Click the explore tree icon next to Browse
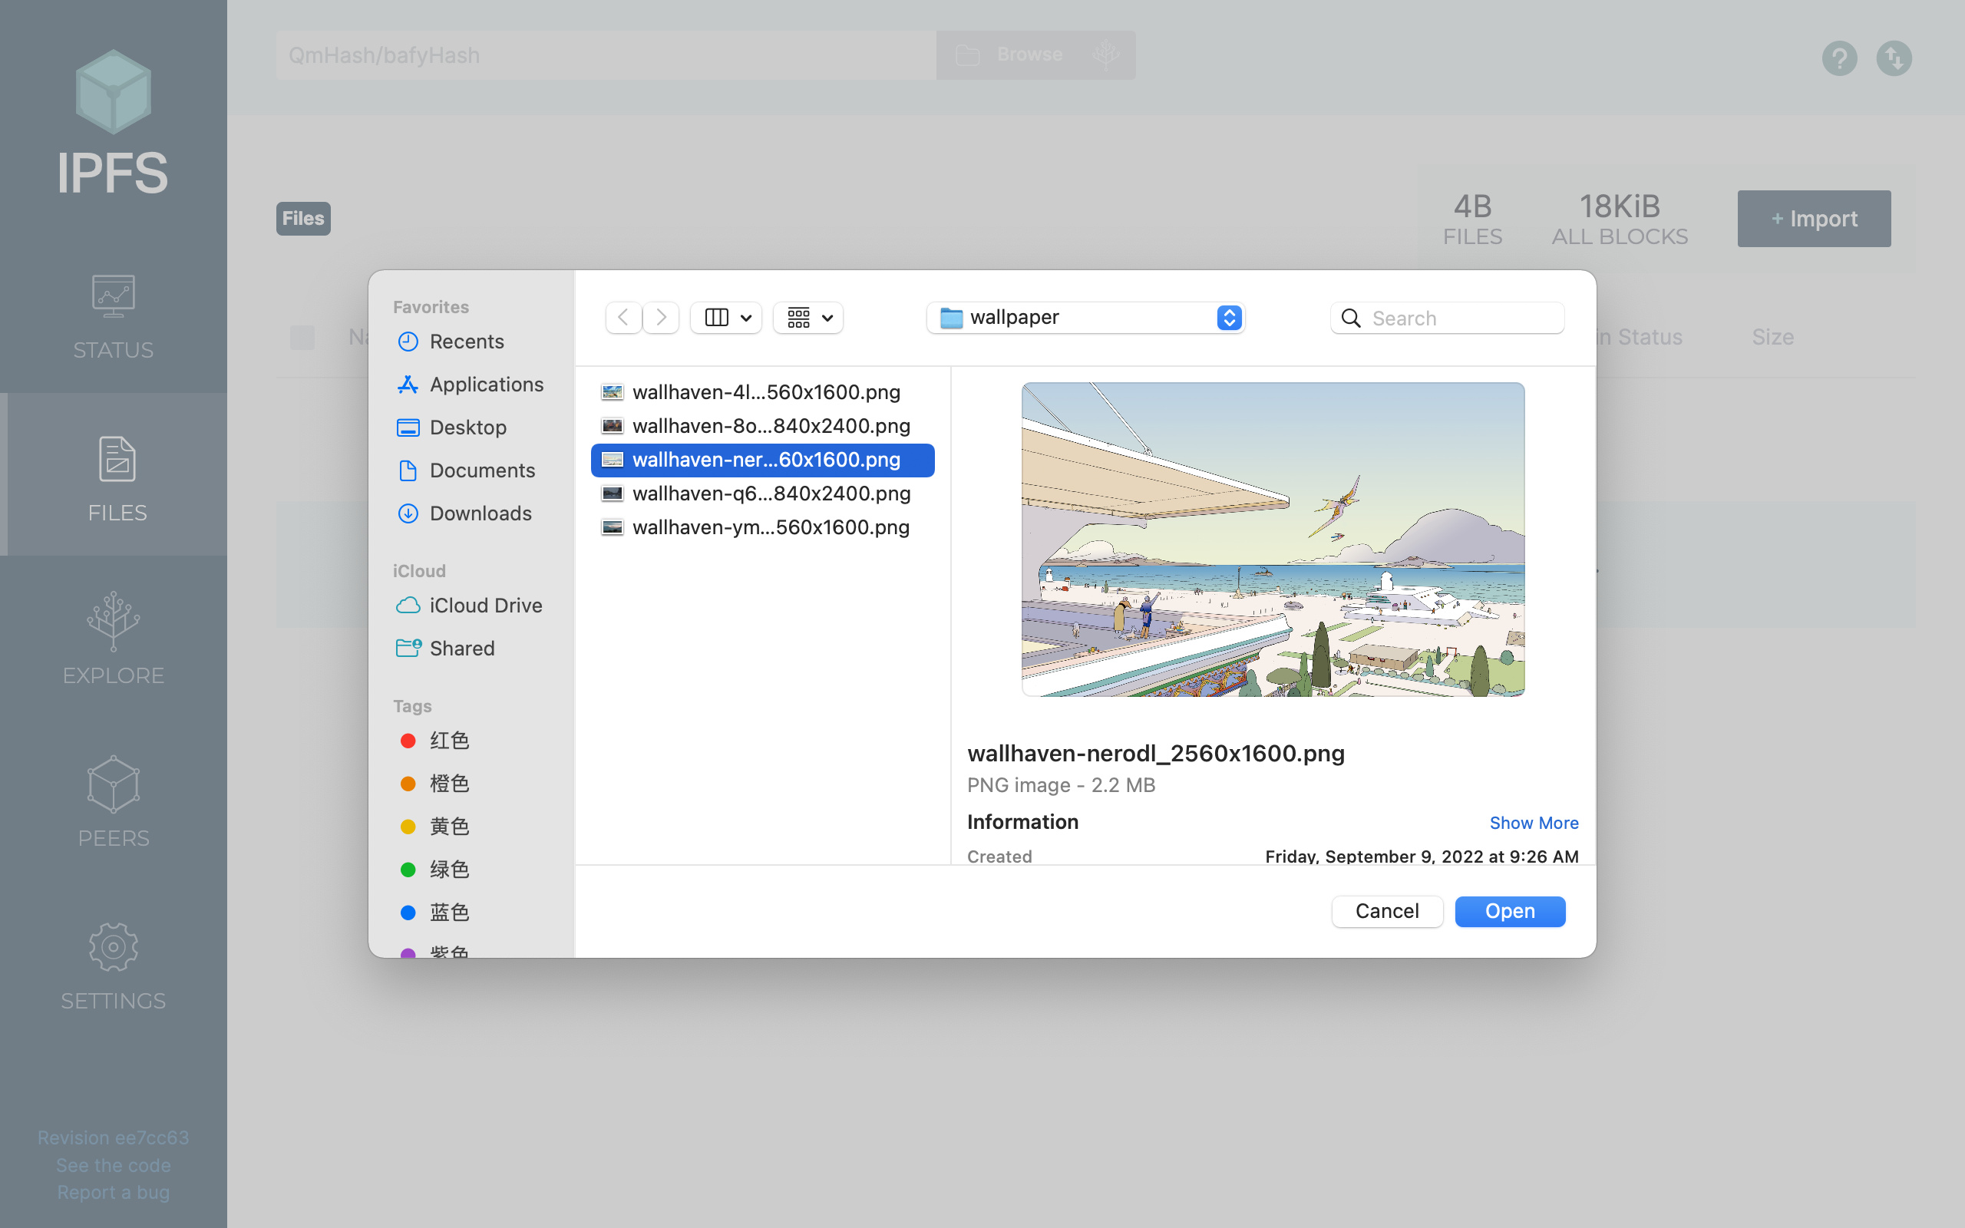The height and width of the screenshot is (1228, 1965). click(1106, 54)
